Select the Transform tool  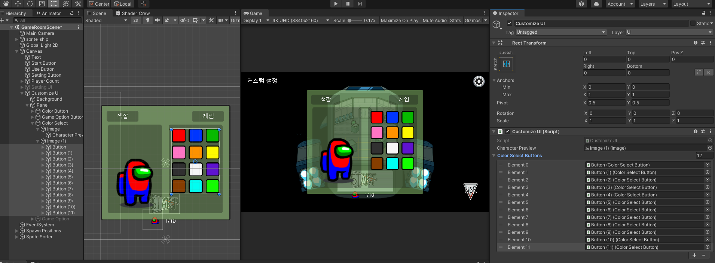tap(66, 4)
